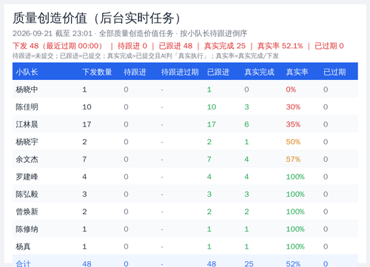Click the 待跟进 column header
Image resolution: width=370 pixels, height=267 pixels.
pos(135,72)
